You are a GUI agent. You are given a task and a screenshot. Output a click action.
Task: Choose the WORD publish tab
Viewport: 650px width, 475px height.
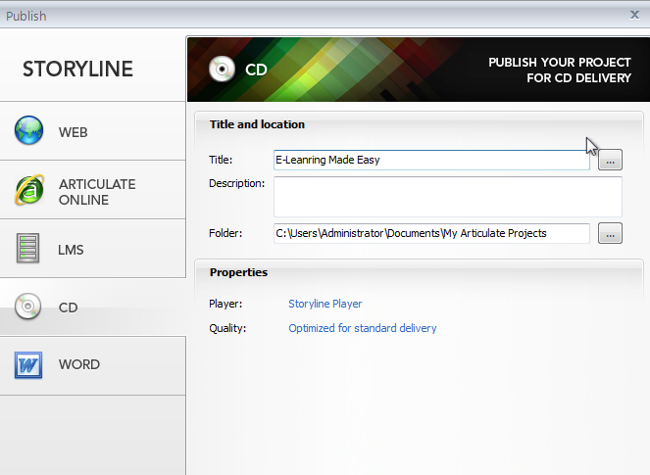click(78, 364)
